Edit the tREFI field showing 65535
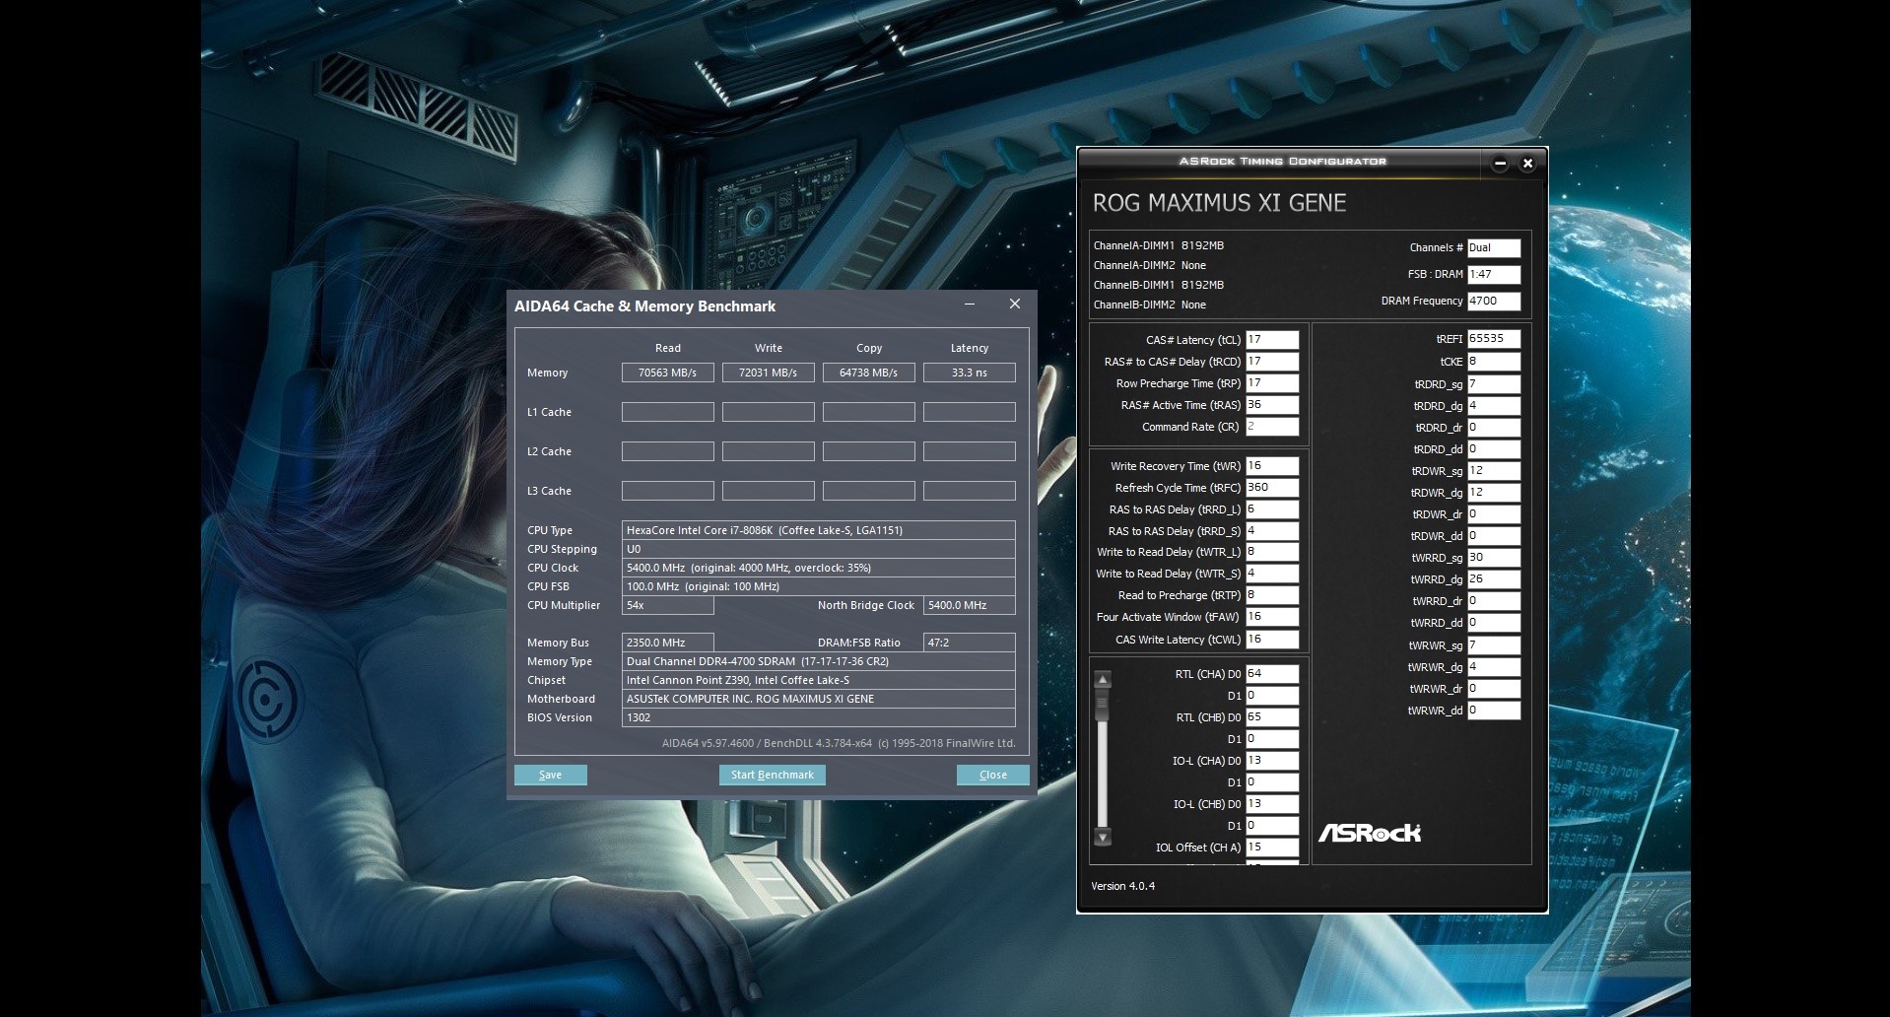The width and height of the screenshot is (1890, 1017). [1494, 339]
